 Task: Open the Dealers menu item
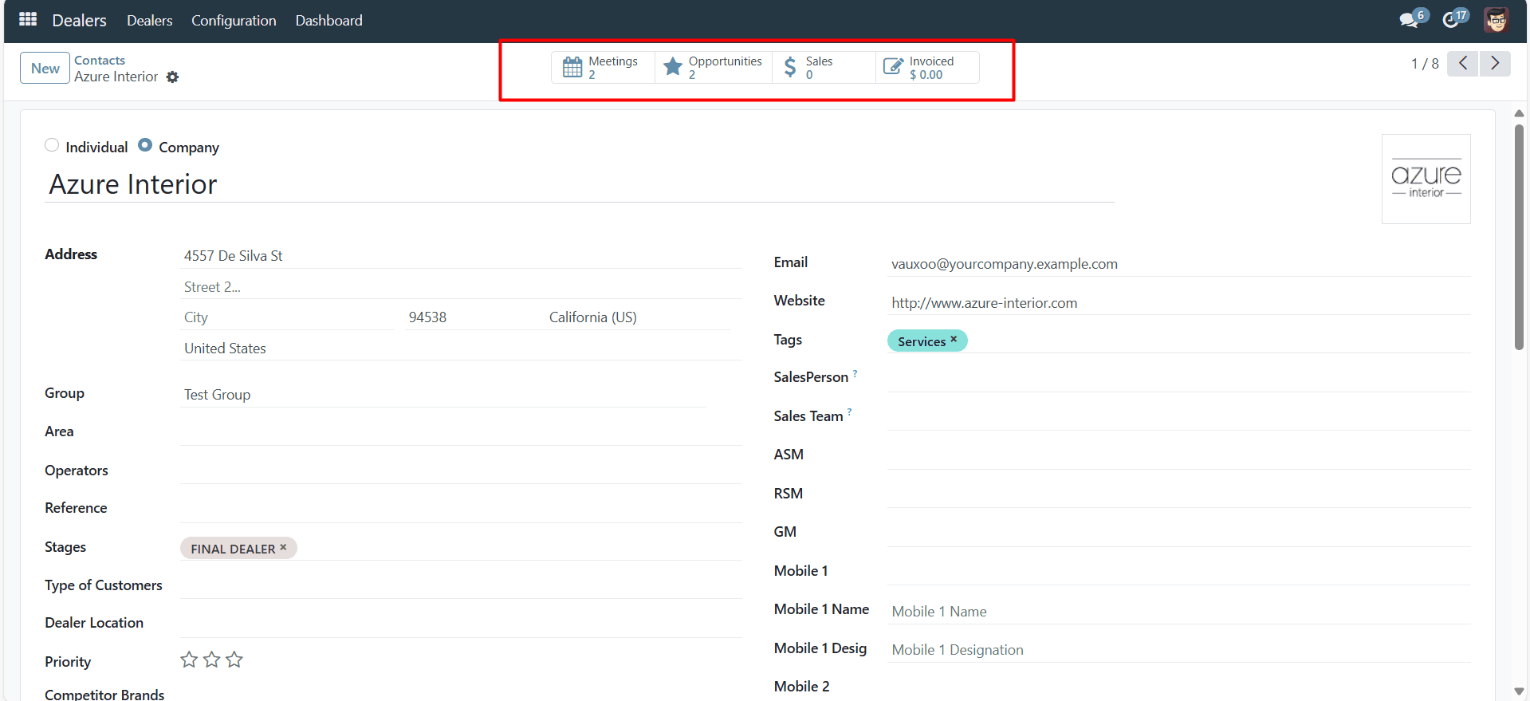[x=149, y=21]
